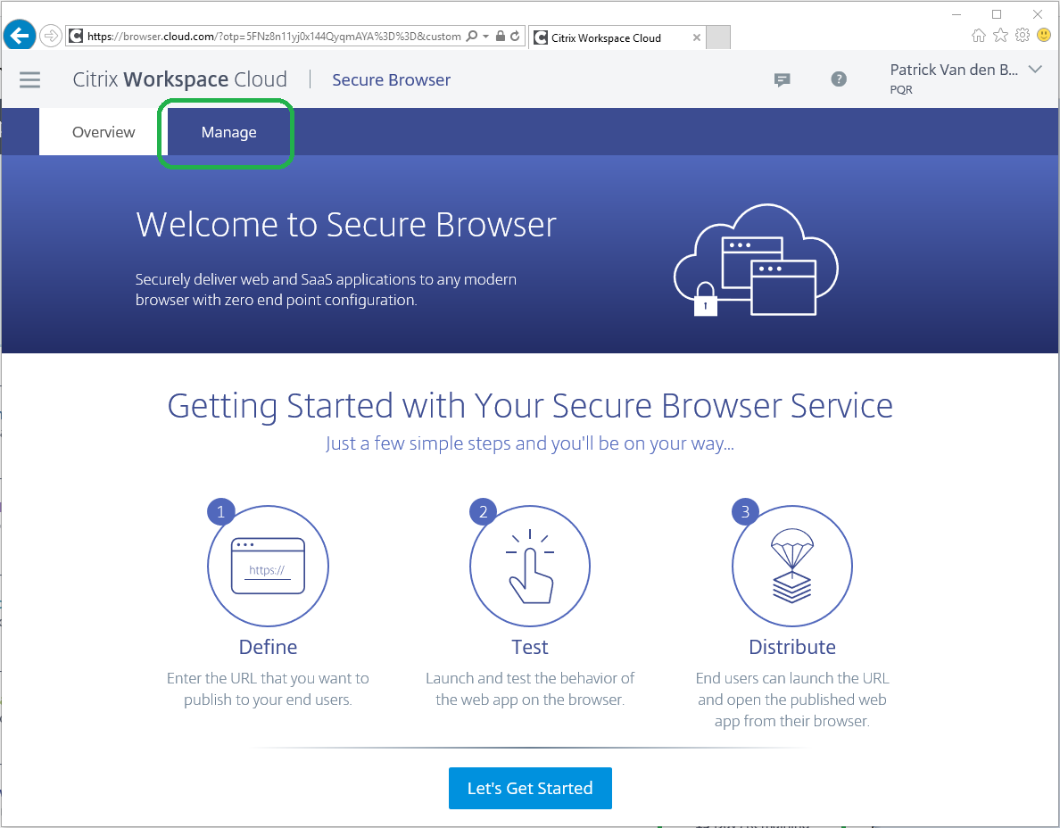Screen dimensions: 1060x828
Task: Refresh the page with reload icon
Action: pyautogui.click(x=515, y=36)
